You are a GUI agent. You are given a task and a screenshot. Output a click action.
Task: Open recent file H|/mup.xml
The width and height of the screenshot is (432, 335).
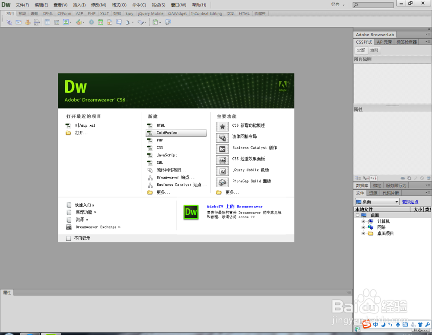pos(85,125)
